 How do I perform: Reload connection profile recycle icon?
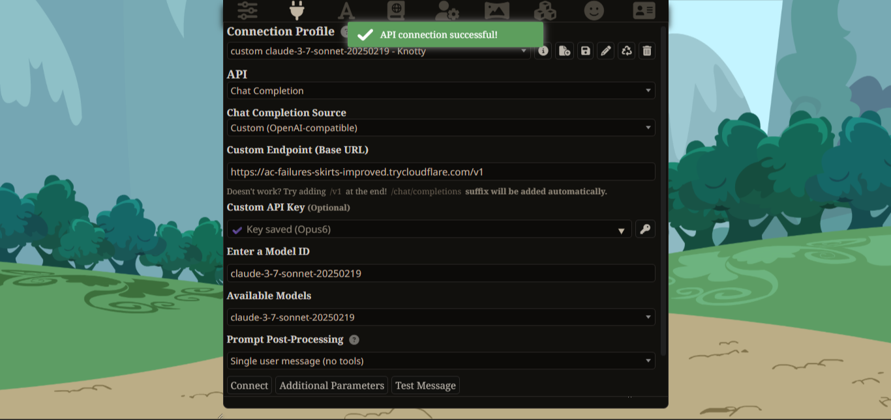click(627, 51)
